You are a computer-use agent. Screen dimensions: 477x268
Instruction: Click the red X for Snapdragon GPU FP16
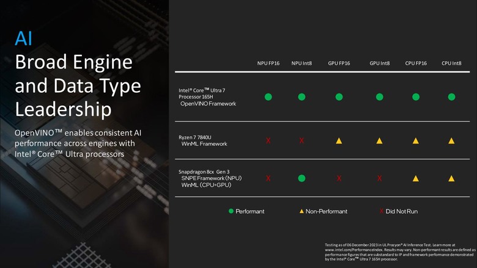(x=339, y=178)
